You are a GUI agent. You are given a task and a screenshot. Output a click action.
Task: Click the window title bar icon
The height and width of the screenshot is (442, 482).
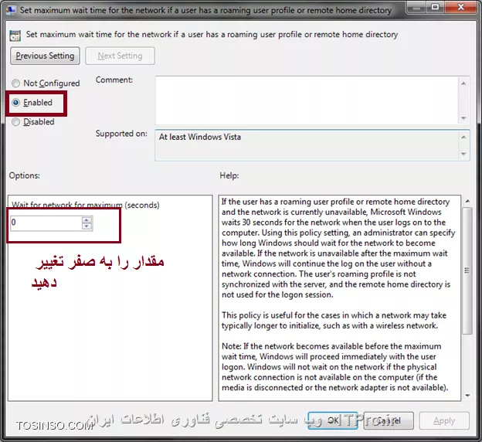[11, 10]
